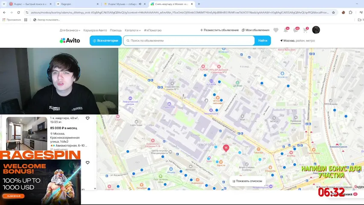Open the Помощь link
Viewport: 364px width, 205px height.
click(116, 30)
